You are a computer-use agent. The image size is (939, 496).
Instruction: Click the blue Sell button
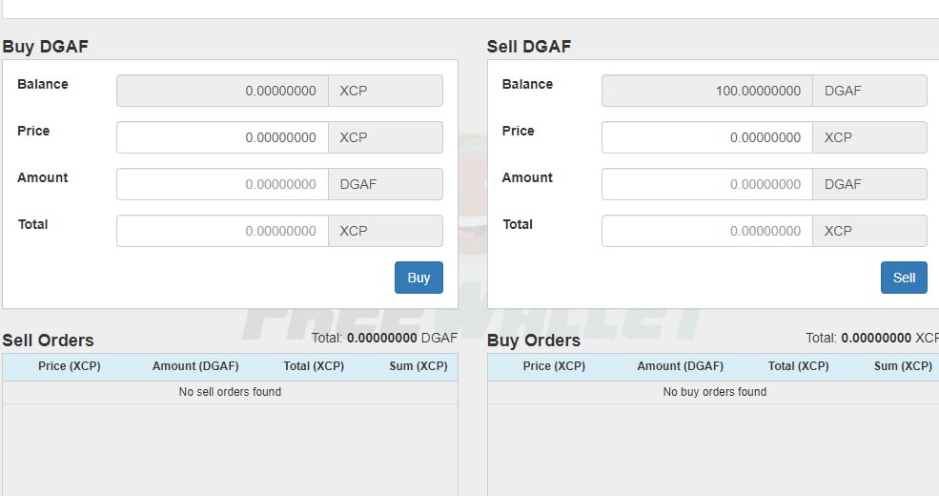coord(904,278)
